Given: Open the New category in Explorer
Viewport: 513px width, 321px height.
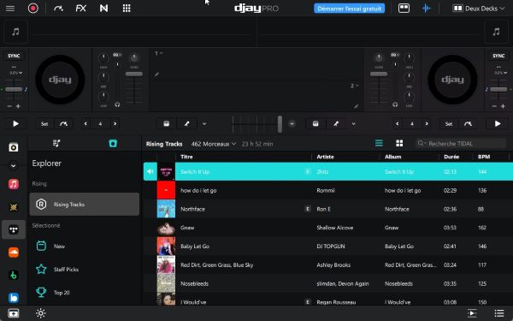Looking at the screenshot, I should (x=85, y=246).
